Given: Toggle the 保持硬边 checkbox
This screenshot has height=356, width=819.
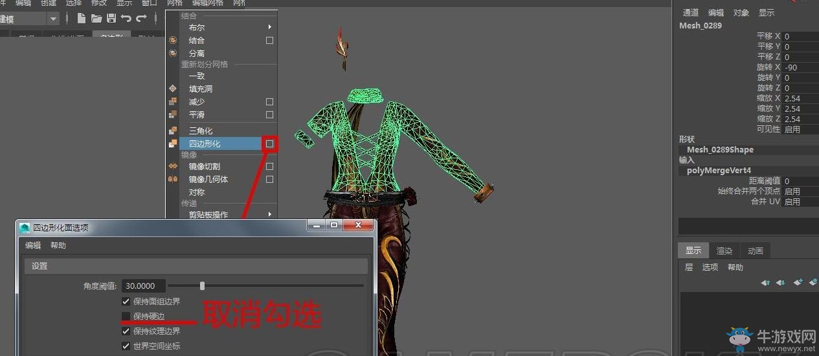Looking at the screenshot, I should point(126,316).
